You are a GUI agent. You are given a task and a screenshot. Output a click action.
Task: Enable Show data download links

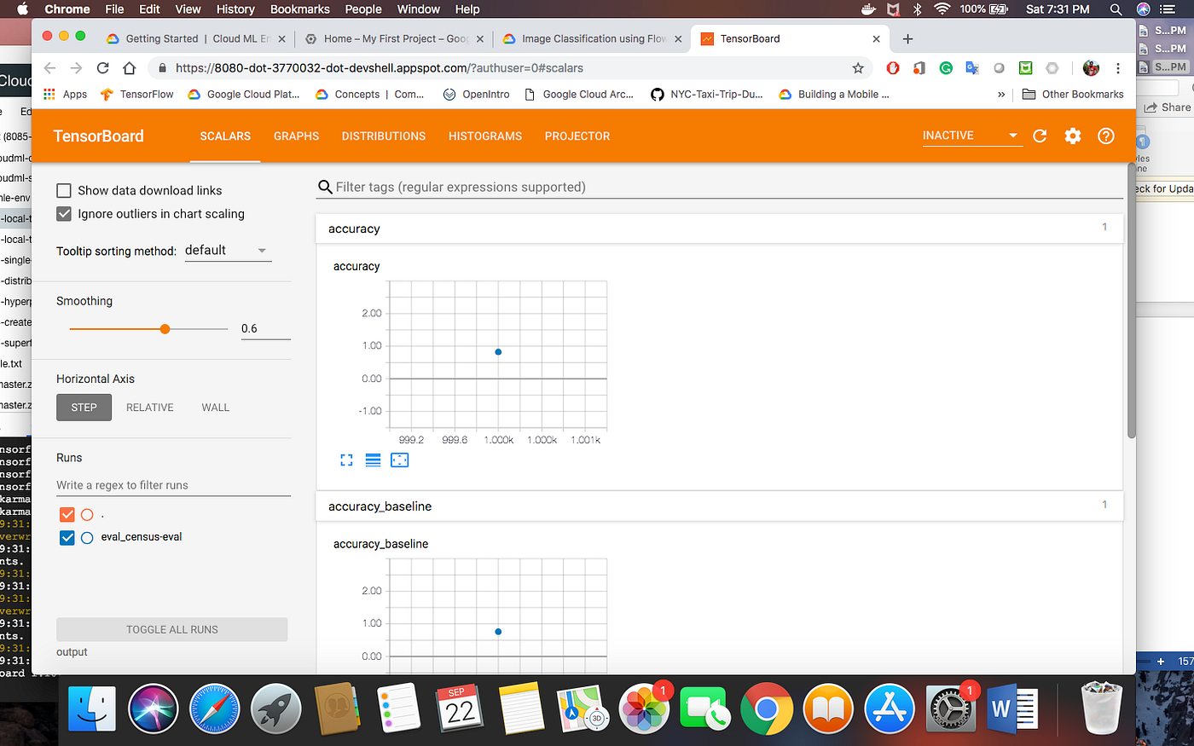64,190
